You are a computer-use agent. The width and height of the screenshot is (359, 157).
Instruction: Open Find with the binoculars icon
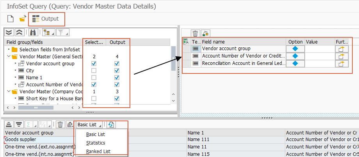(x=33, y=33)
